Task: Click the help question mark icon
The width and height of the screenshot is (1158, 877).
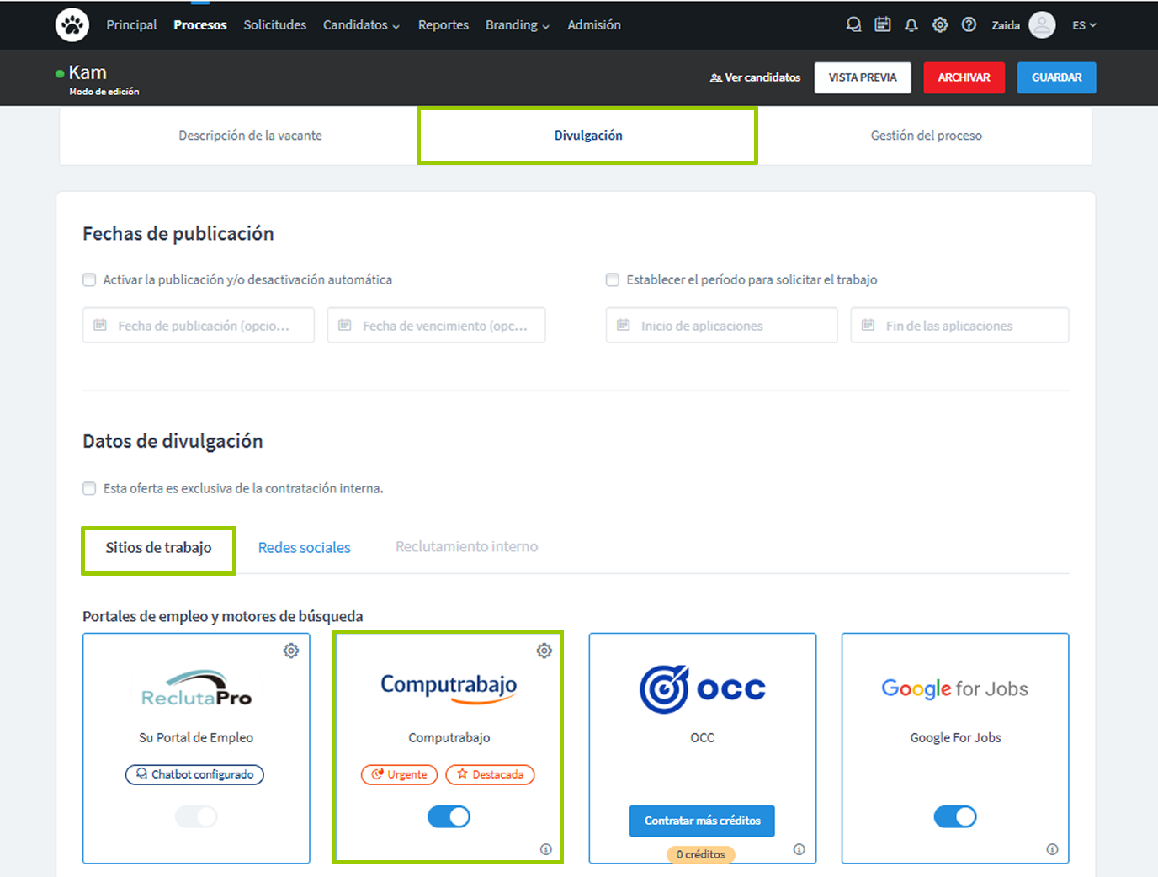Action: point(969,25)
